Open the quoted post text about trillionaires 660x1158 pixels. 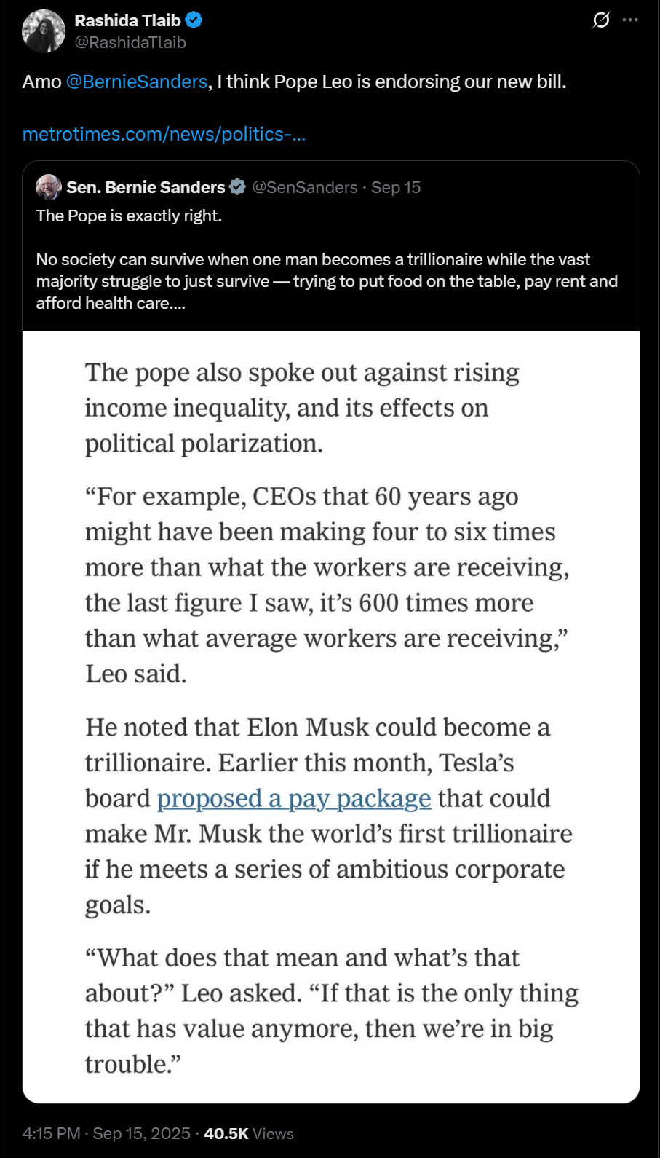click(327, 281)
